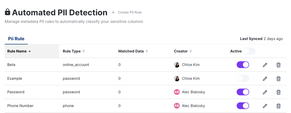Enable the Example rule toggle

243,78
